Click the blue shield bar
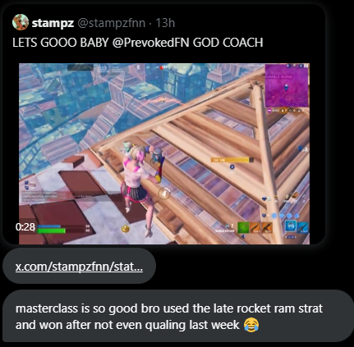Viewport: 354px width, 347px height. tap(49, 226)
